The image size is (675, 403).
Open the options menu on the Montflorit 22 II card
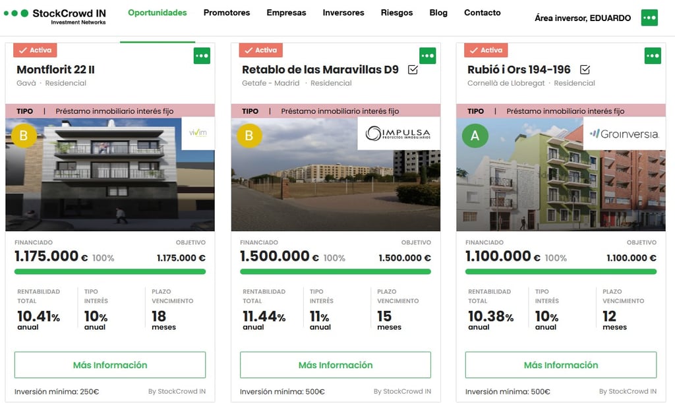pos(202,55)
